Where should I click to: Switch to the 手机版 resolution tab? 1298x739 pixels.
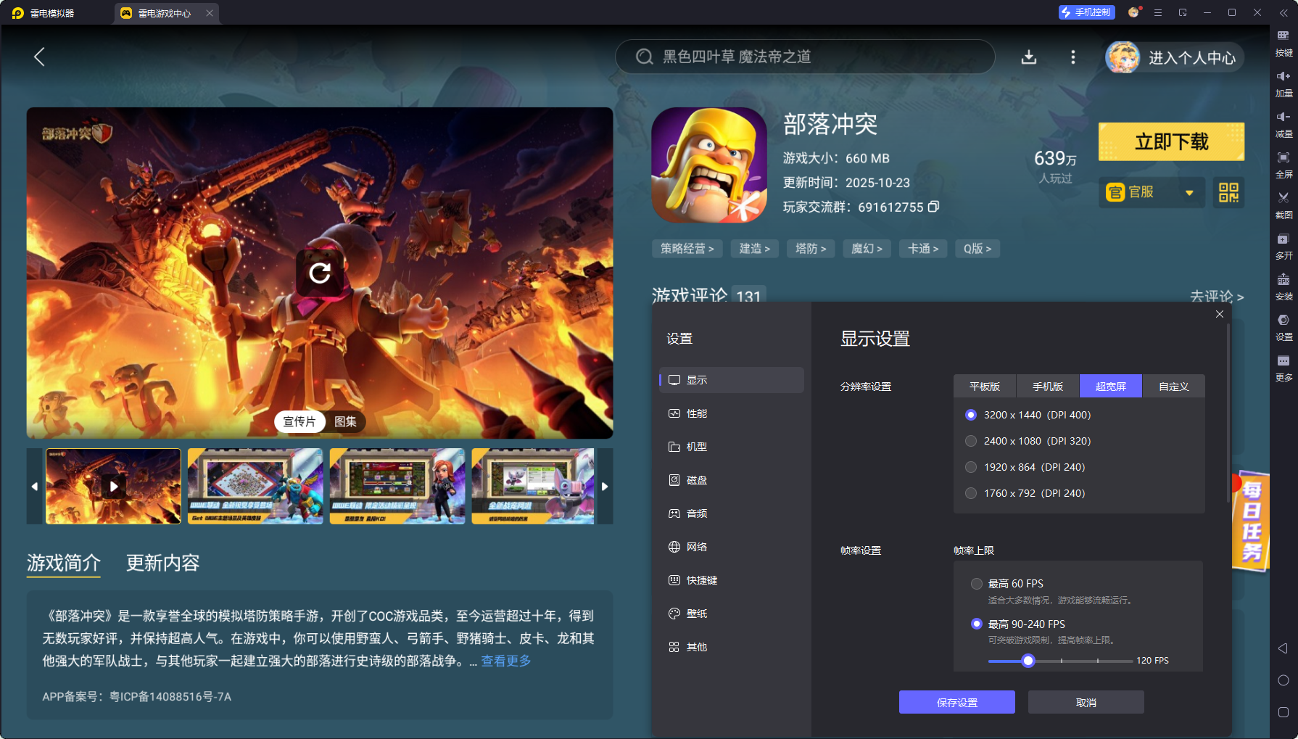coord(1047,386)
